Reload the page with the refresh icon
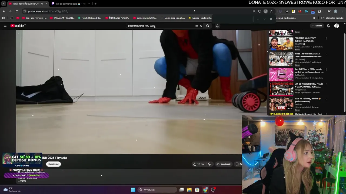 pyautogui.click(x=17, y=11)
